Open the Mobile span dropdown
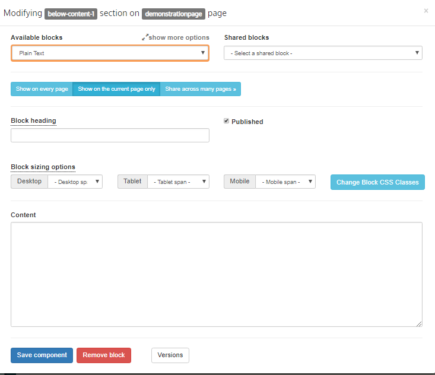The width and height of the screenshot is (435, 375). coord(285,182)
